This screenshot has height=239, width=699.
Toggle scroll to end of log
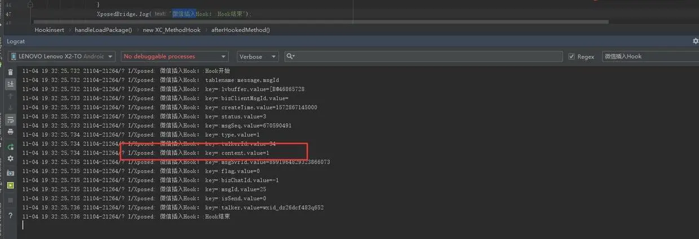(x=10, y=84)
